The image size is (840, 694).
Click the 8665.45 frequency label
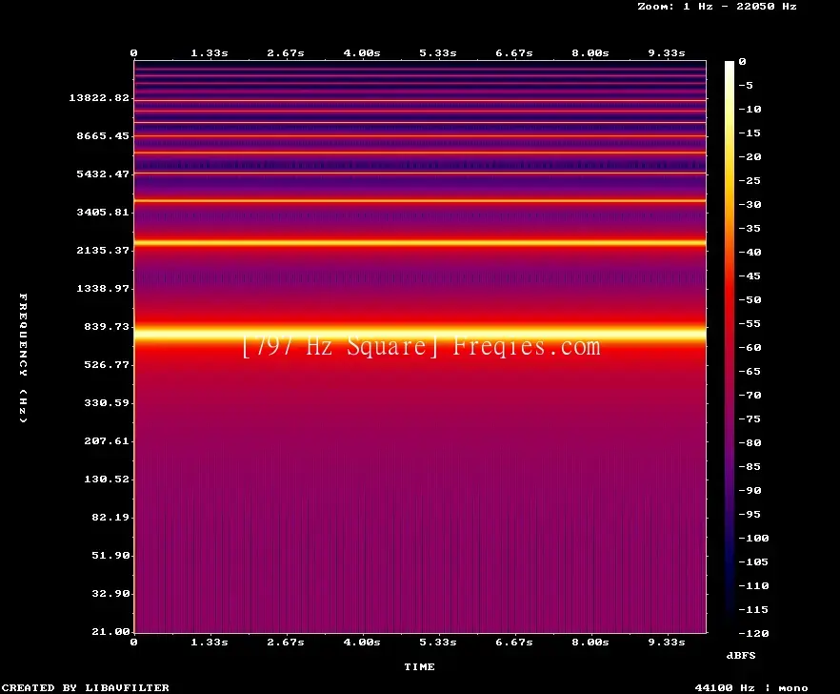(103, 135)
